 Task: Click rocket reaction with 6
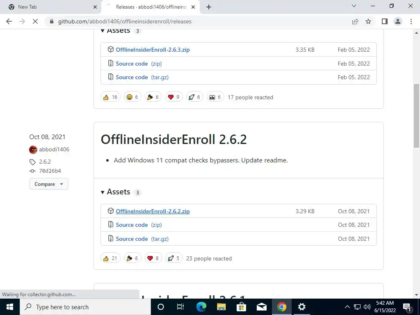(194, 97)
